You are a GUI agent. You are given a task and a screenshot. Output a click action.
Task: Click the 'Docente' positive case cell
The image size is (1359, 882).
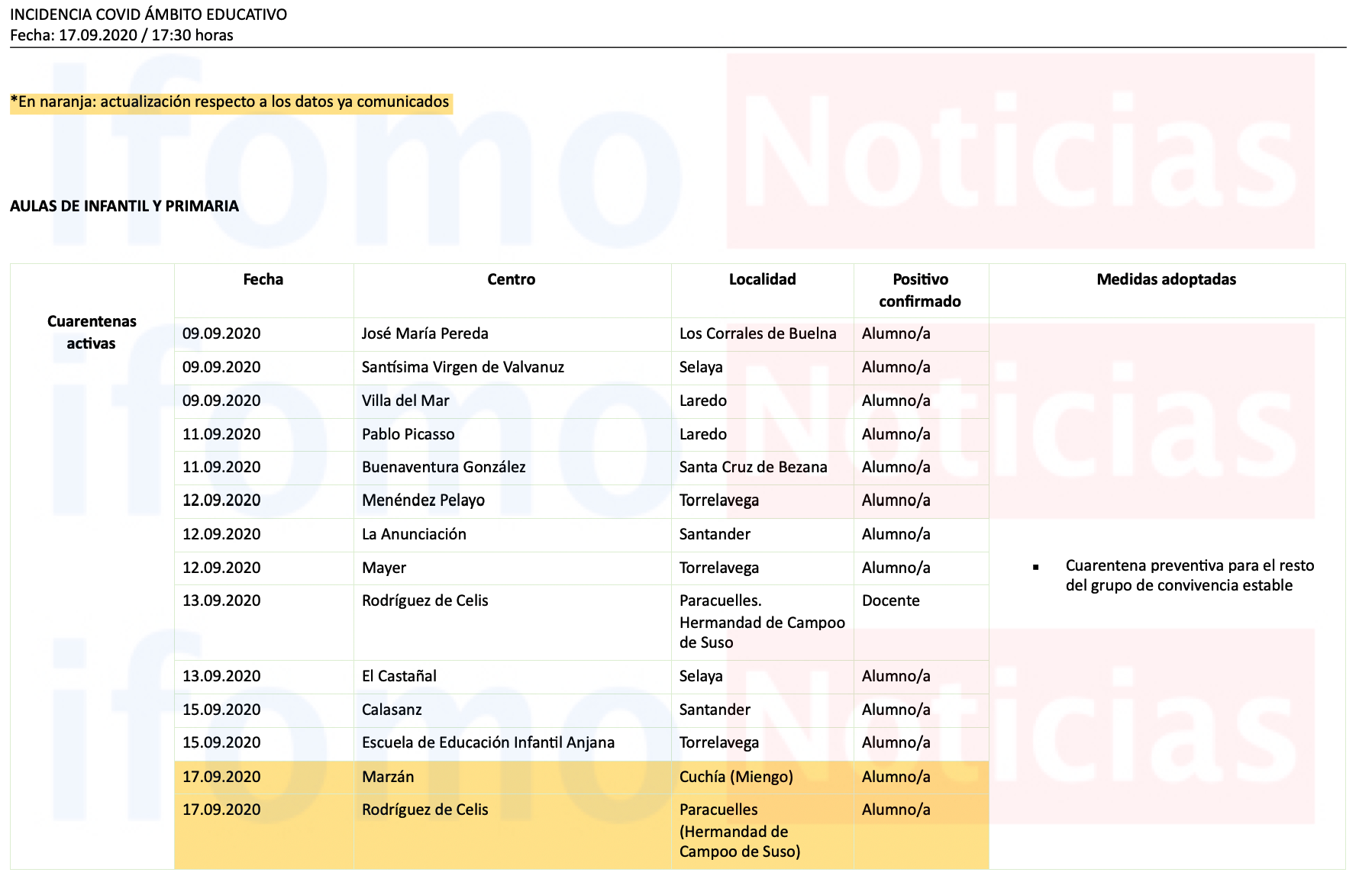[x=890, y=600]
